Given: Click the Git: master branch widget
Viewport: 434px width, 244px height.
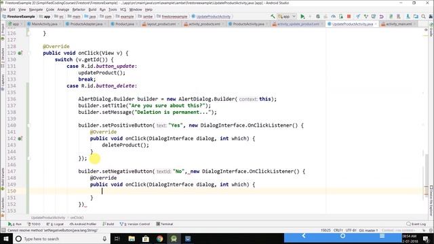Looking at the screenshot, I should (368, 230).
